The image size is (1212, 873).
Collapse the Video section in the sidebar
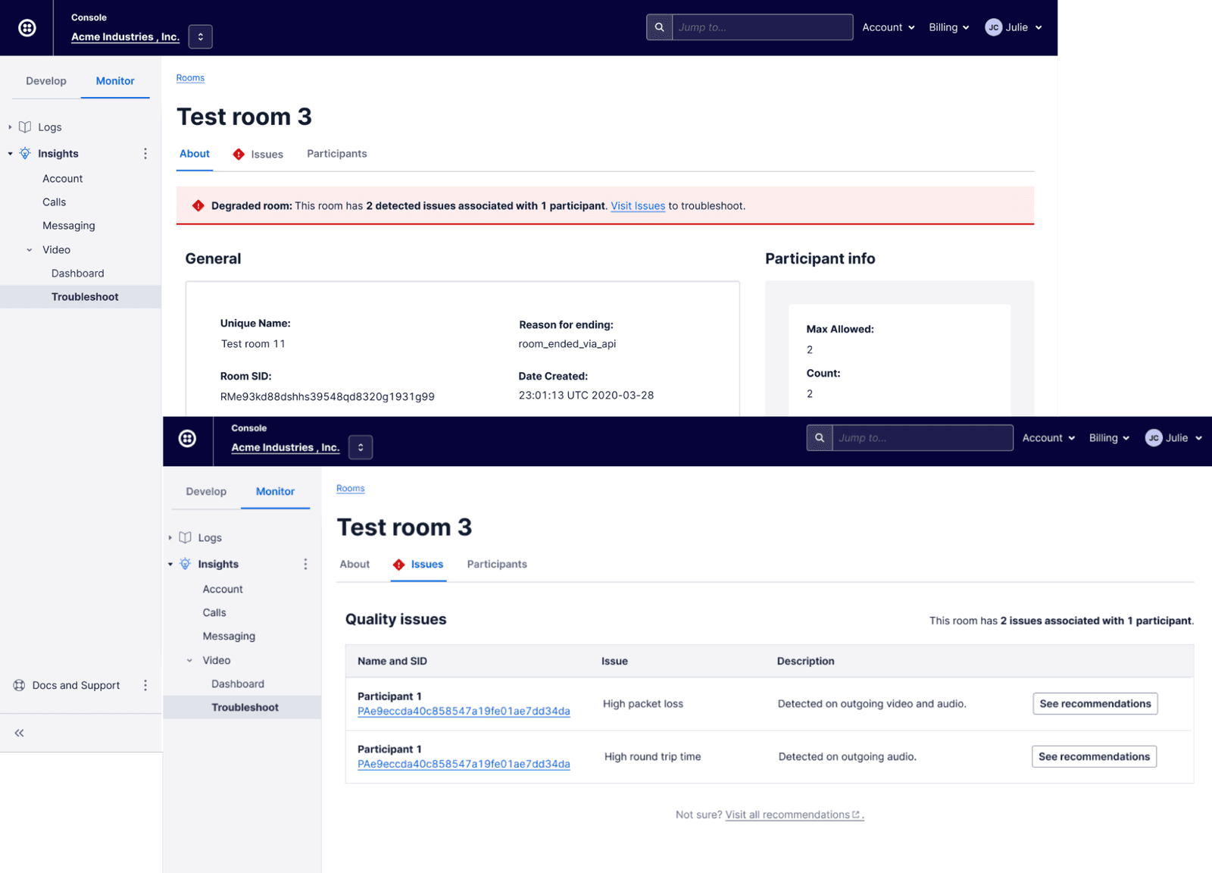tap(30, 249)
